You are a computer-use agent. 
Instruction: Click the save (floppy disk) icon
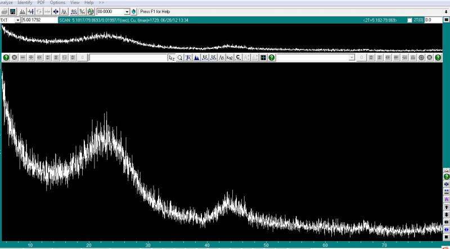click(x=13, y=11)
